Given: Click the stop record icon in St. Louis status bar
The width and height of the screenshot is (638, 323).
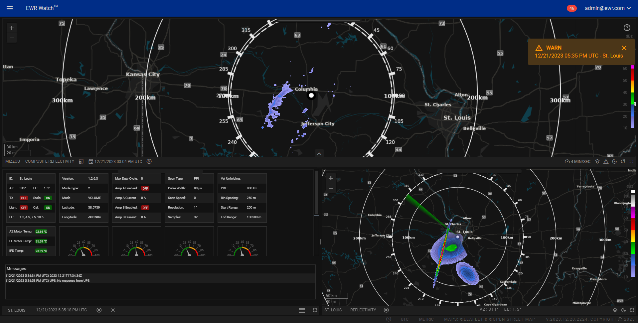Looking at the screenshot, I should (x=99, y=310).
